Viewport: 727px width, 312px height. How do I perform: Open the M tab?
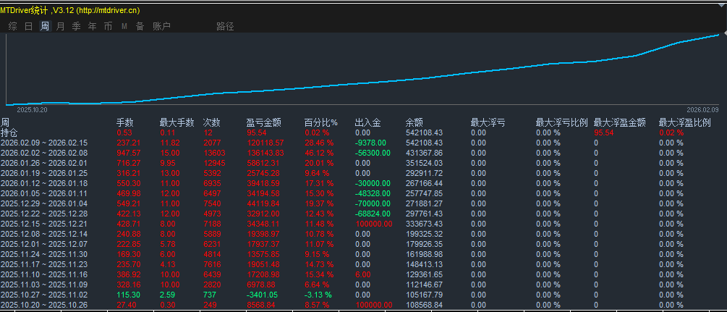124,27
